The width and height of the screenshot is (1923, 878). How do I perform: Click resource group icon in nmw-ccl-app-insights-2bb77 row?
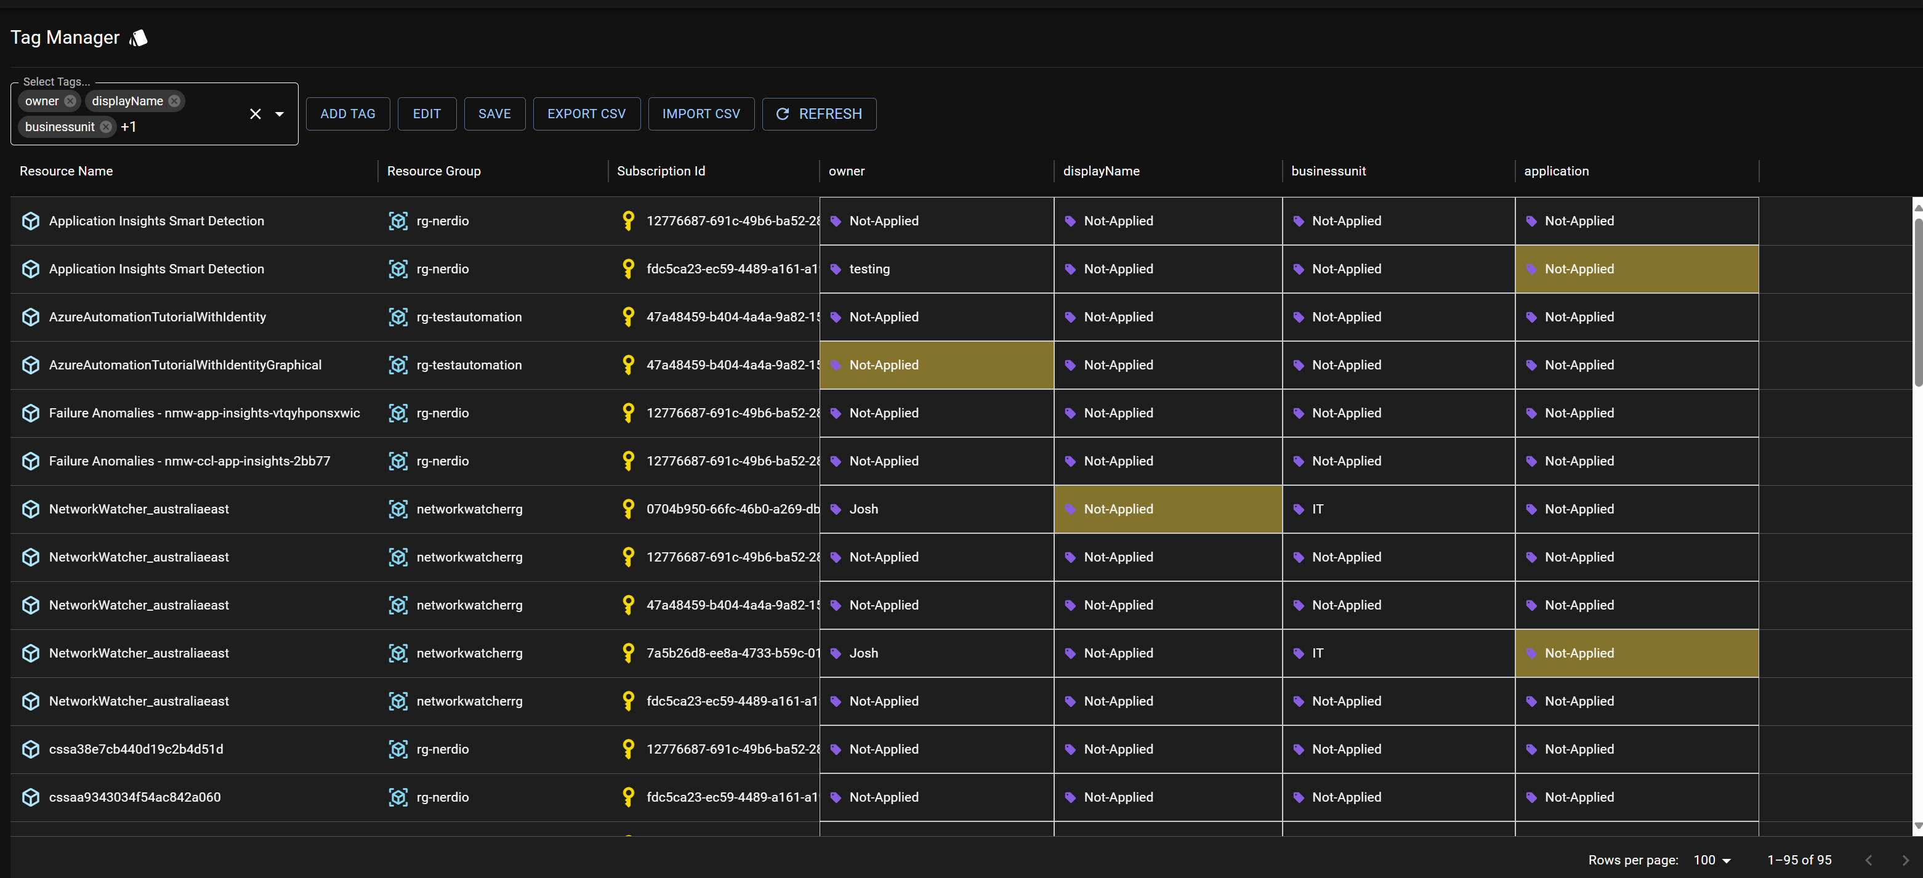click(398, 461)
